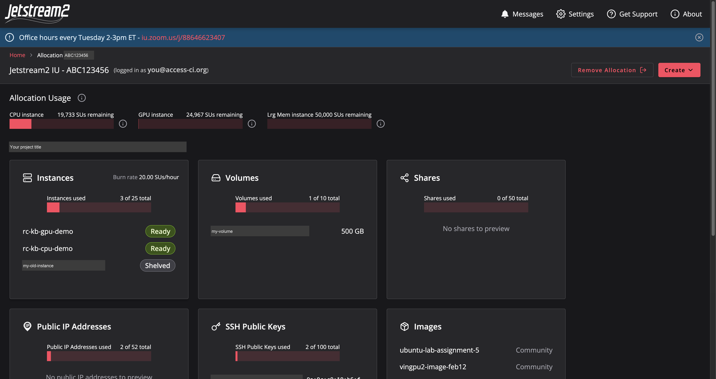Click the Shelved status badge

[x=158, y=266]
